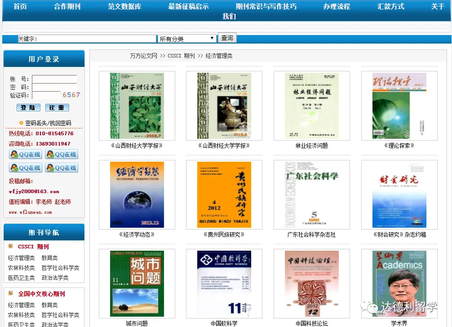Click the 城市问题 title link

(137, 323)
